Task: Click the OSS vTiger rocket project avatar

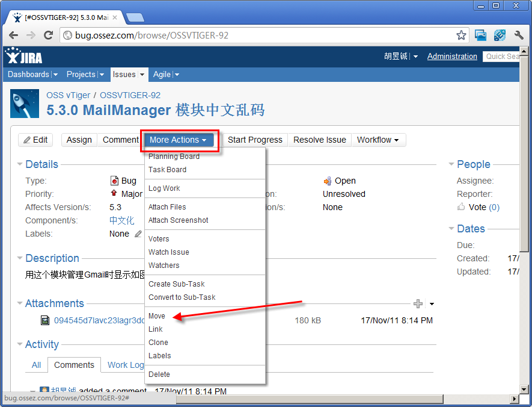Action: tap(25, 104)
